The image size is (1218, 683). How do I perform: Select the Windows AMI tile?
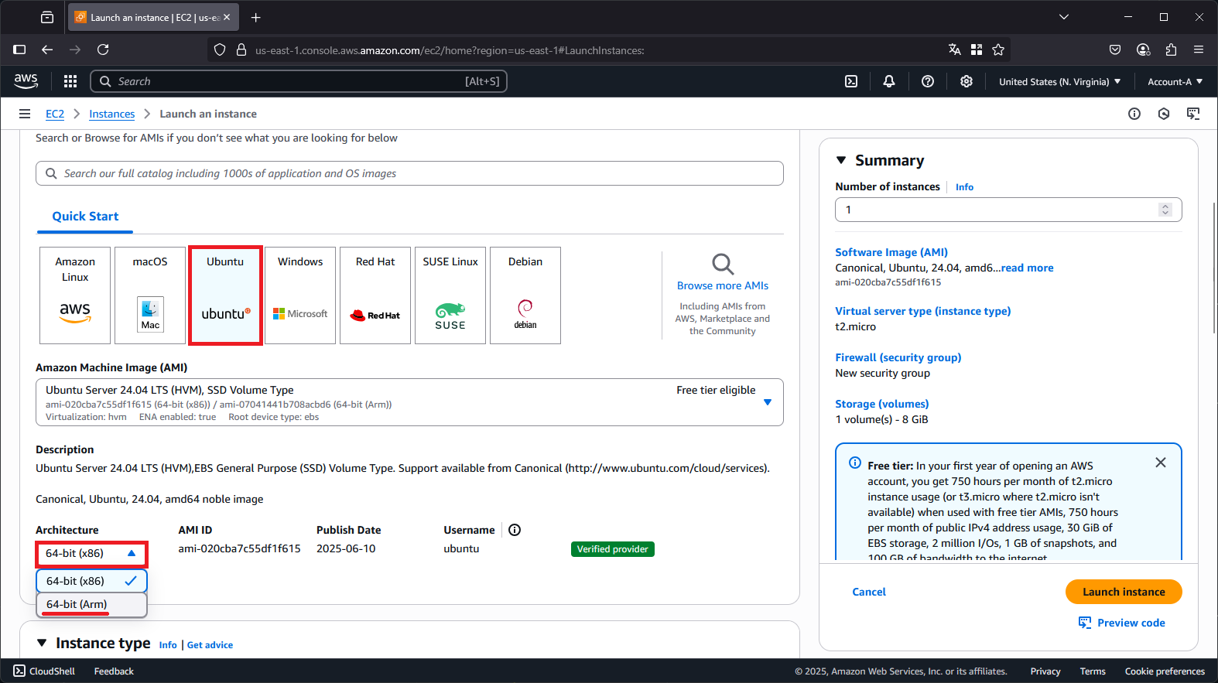point(300,295)
